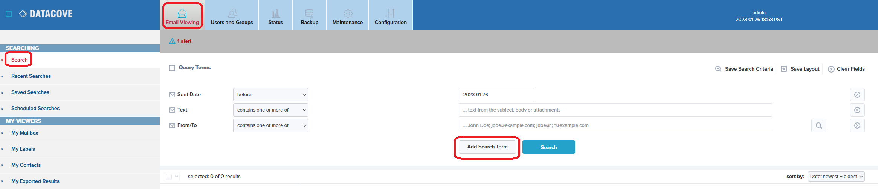Click the Save Layout star icon
Screen dimensions: 878x189
(784, 69)
